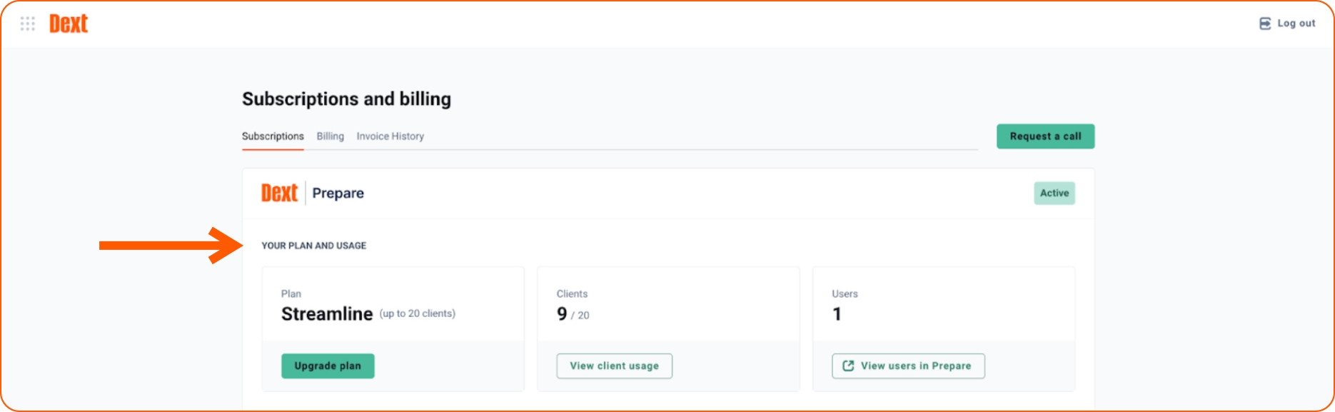Click the log out door icon

[1265, 24]
